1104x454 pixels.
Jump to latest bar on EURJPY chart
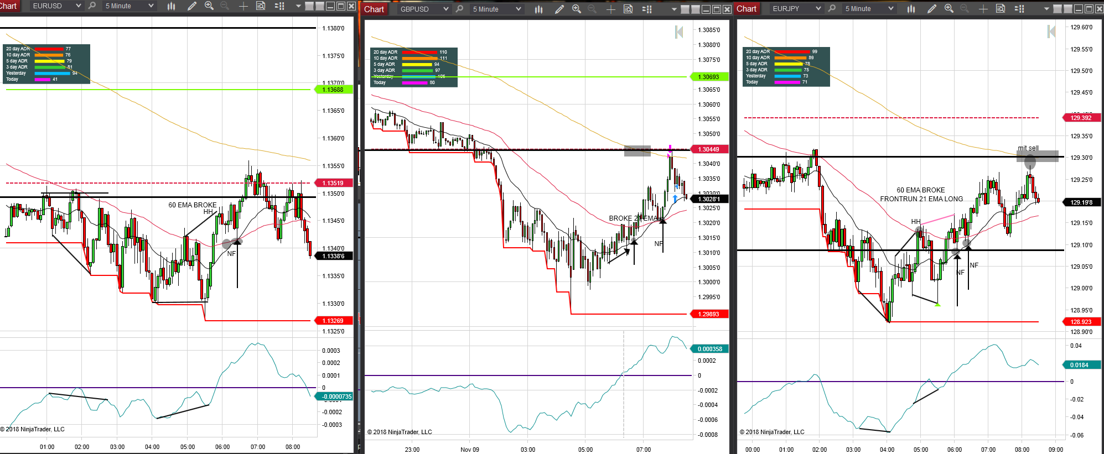click(x=1051, y=32)
